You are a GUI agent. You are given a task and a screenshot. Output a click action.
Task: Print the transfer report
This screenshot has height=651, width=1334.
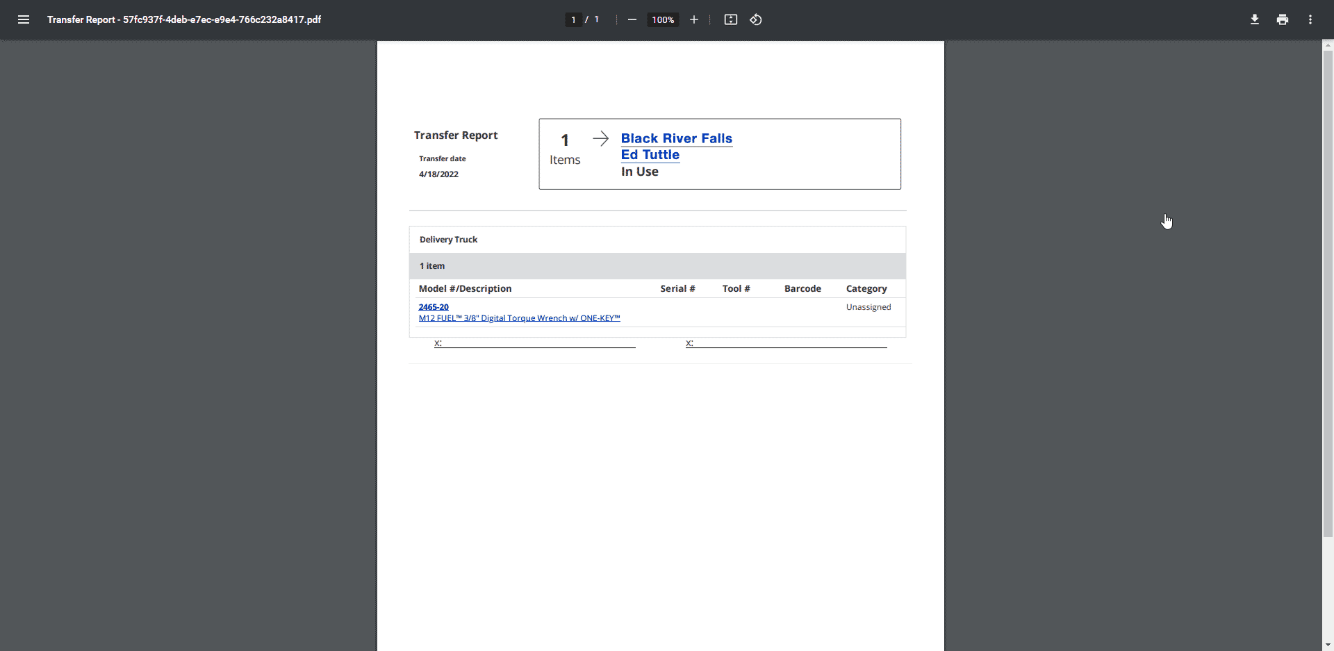(x=1282, y=19)
